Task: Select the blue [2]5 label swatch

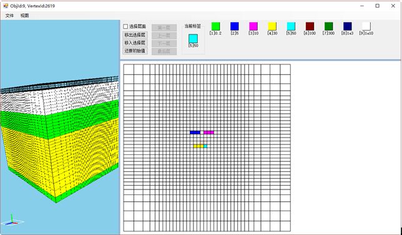Action: coord(235,26)
